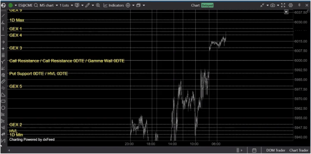Click the 6000.00 price axis value

coord(300,60)
